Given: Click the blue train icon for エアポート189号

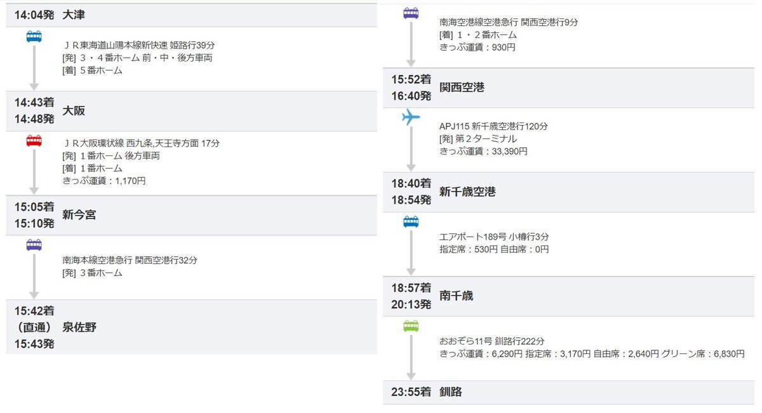Looking at the screenshot, I should click(x=411, y=222).
